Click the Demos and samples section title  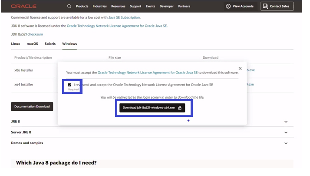tap(27, 143)
